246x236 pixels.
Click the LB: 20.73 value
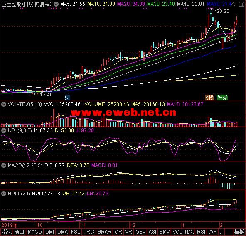(x=98, y=194)
